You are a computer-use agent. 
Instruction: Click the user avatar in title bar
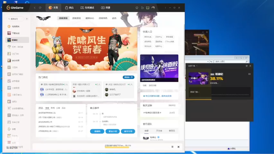click(x=153, y=8)
